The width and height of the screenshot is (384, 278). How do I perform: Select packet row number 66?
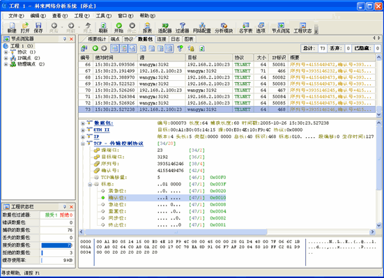(226, 64)
